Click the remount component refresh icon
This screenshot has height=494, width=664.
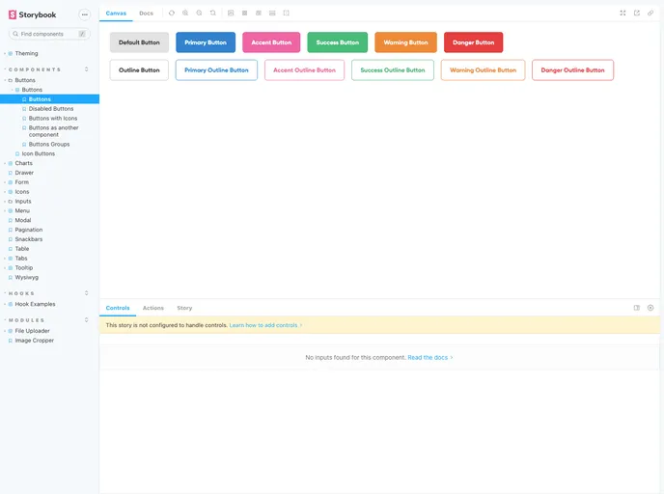pos(172,14)
